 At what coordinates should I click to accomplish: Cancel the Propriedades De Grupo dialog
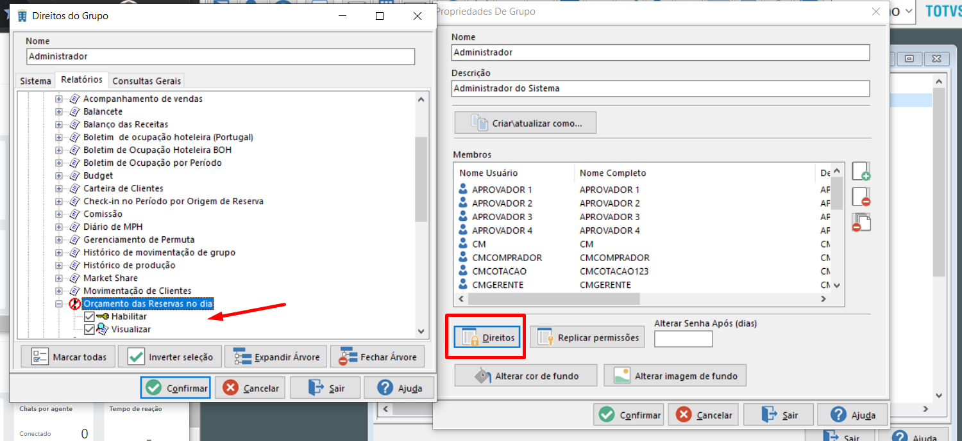704,415
